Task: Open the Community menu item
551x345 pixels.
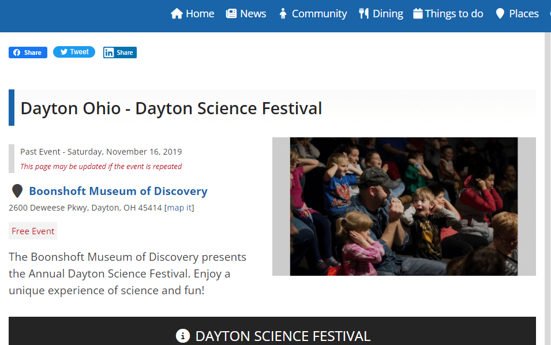Action: pyautogui.click(x=313, y=14)
